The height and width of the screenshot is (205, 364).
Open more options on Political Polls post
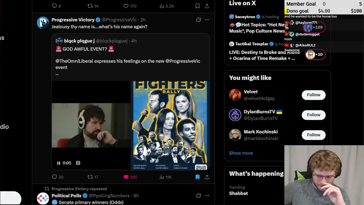(x=207, y=196)
